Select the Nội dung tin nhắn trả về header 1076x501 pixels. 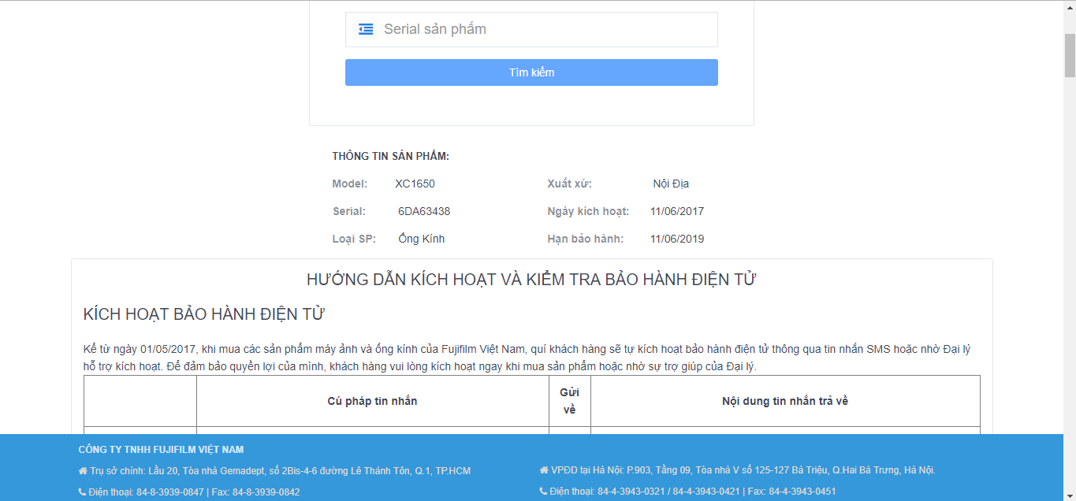pos(784,402)
